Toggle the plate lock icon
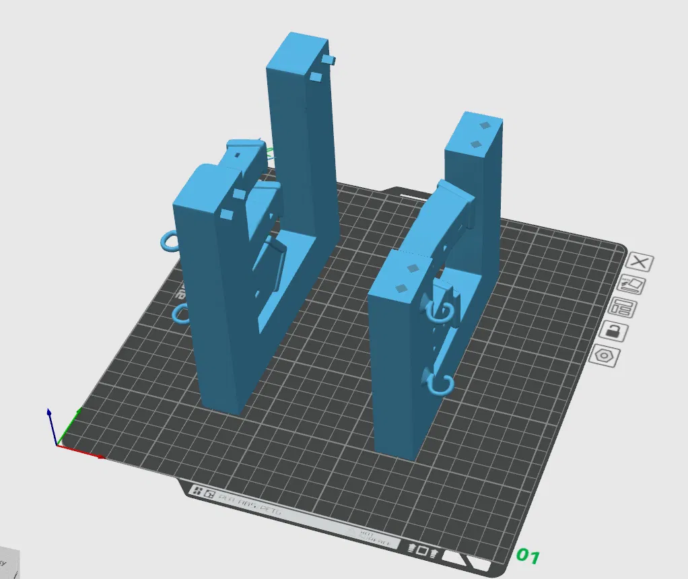 tap(613, 331)
